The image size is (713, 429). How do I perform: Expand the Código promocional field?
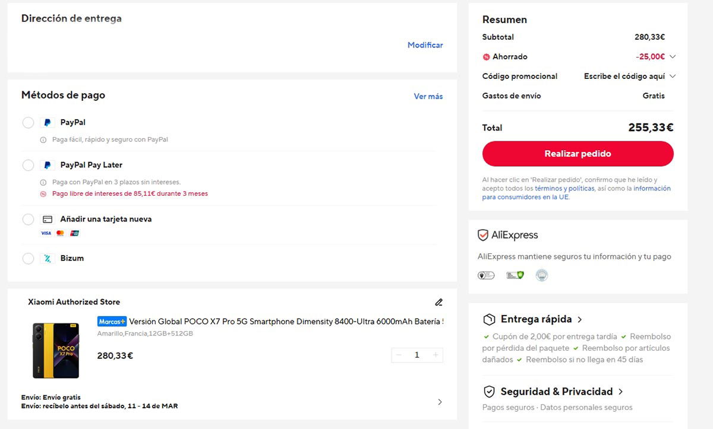[x=673, y=76]
